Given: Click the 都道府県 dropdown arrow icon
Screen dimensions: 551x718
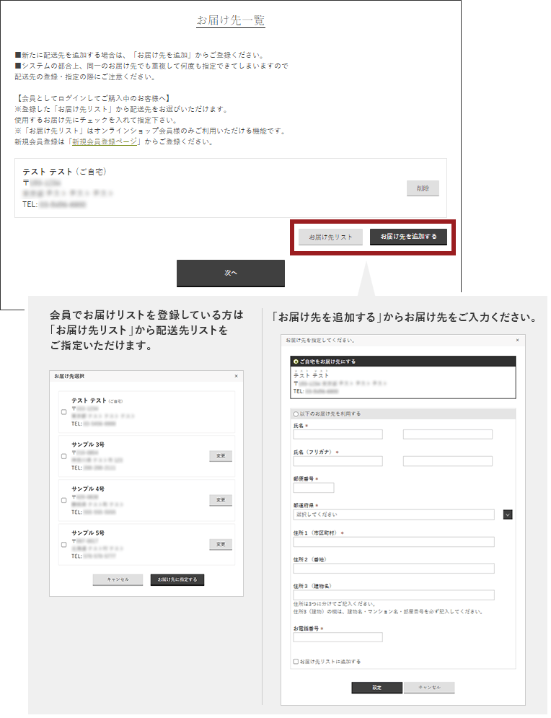Looking at the screenshot, I should [508, 515].
